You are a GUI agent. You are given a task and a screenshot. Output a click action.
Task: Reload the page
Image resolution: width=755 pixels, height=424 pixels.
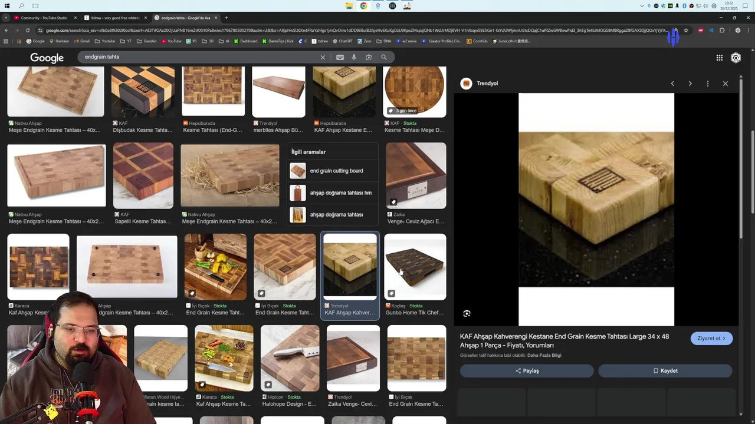[27, 30]
